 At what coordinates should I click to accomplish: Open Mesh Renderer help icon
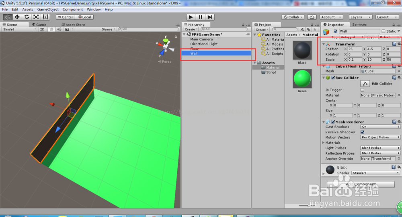pos(394,122)
